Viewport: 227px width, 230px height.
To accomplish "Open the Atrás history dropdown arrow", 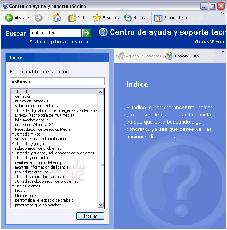I will [29, 18].
